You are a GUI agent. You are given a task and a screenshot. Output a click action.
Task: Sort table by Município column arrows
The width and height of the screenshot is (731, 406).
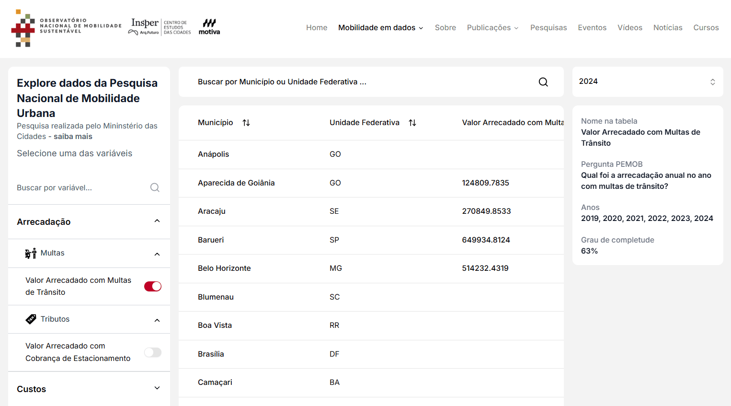click(x=246, y=123)
